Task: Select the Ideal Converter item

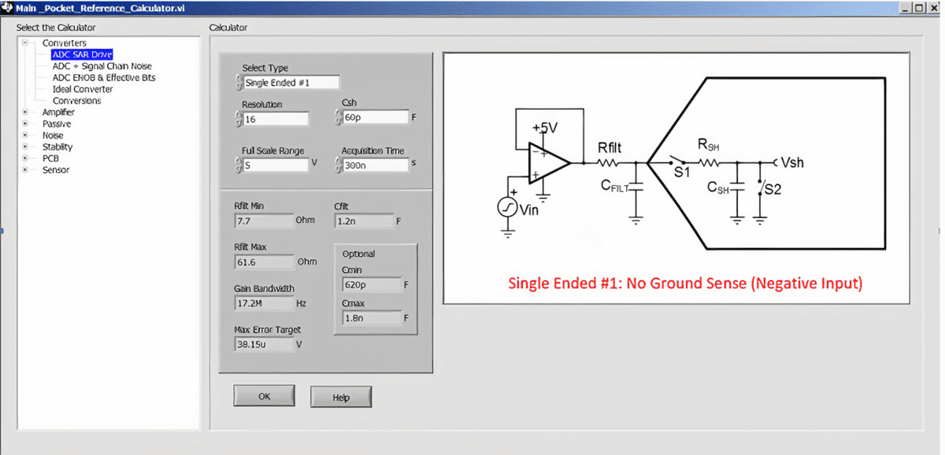Action: [83, 89]
